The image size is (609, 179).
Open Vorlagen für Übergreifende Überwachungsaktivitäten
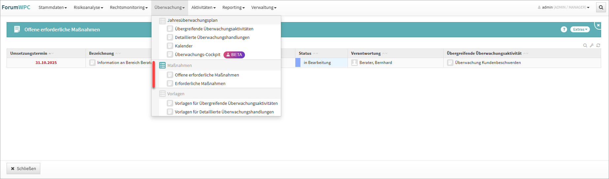pyautogui.click(x=226, y=103)
